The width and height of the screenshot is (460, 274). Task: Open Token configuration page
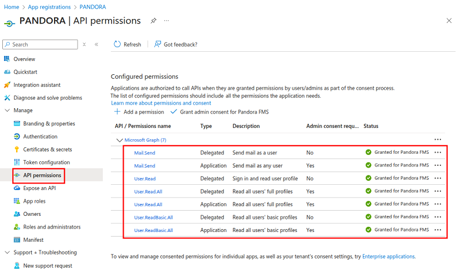47,162
